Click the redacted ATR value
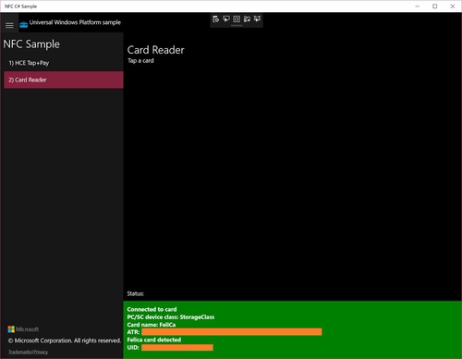Screen dimensions: 462x359 [232, 332]
